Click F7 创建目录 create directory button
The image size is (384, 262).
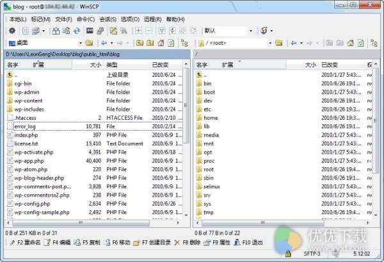tap(152, 243)
